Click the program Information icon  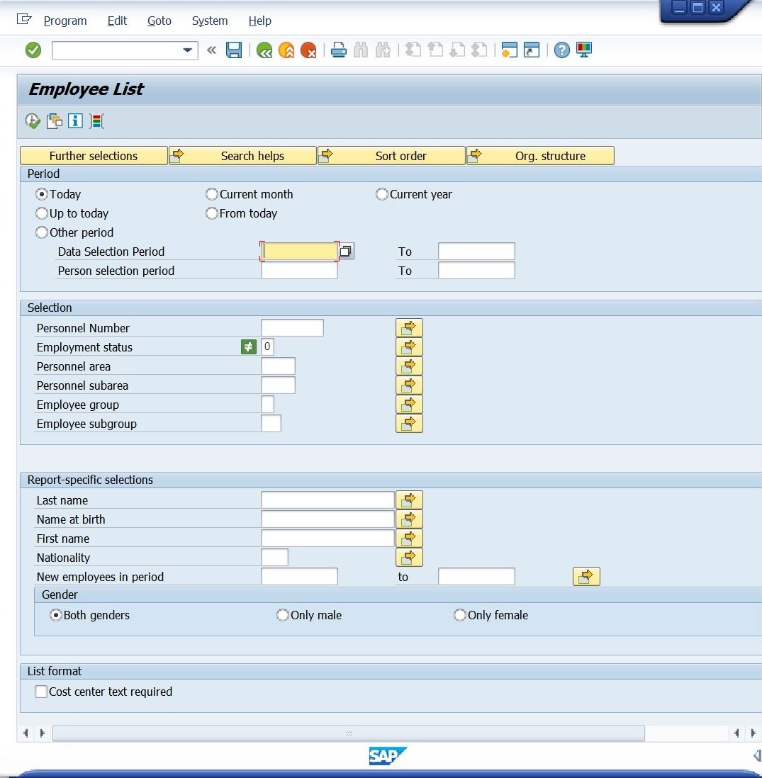tap(74, 121)
